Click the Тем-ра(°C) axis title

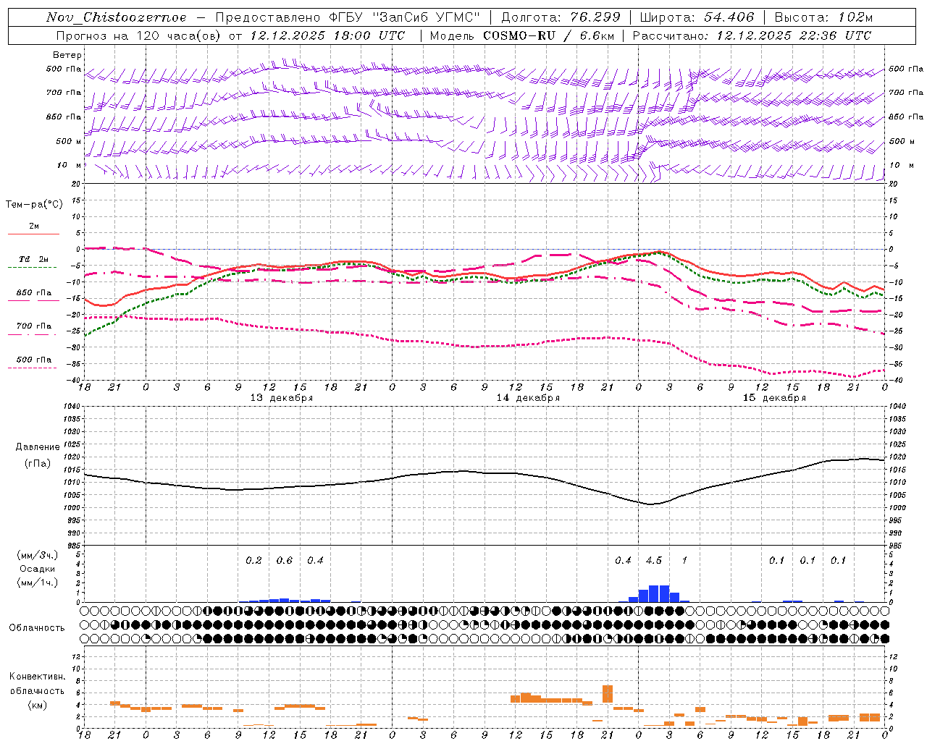(x=34, y=205)
